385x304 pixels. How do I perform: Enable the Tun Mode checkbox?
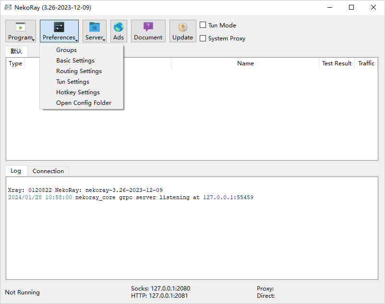[x=203, y=25]
